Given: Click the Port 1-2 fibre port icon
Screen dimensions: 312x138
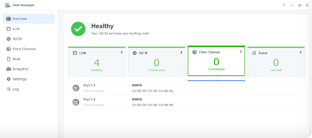Looking at the screenshot, I should [76, 102].
